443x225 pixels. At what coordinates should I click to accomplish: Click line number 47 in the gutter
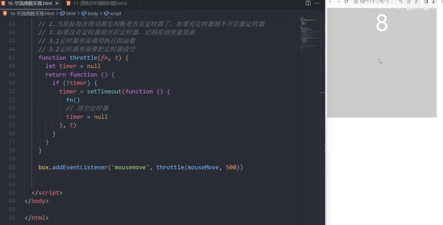pos(12,58)
